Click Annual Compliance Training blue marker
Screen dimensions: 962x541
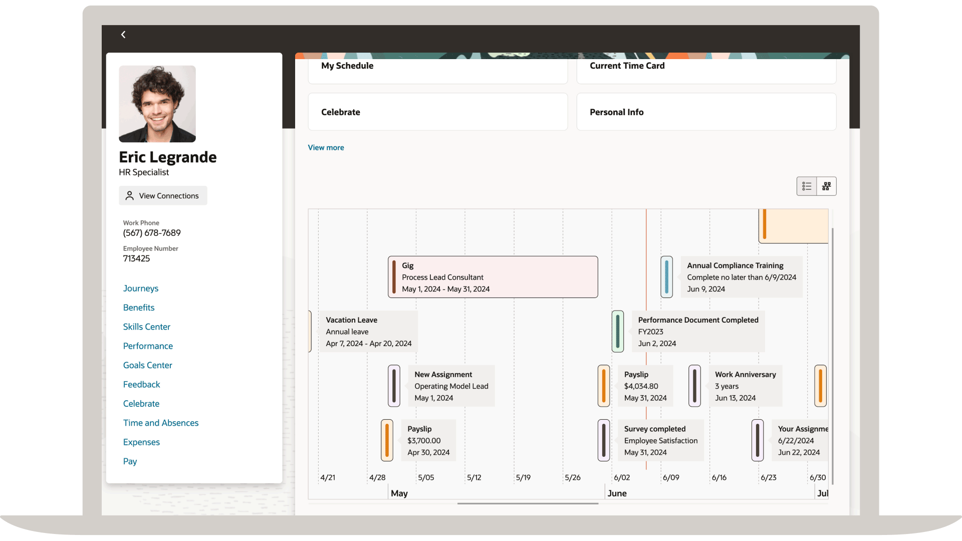(666, 277)
